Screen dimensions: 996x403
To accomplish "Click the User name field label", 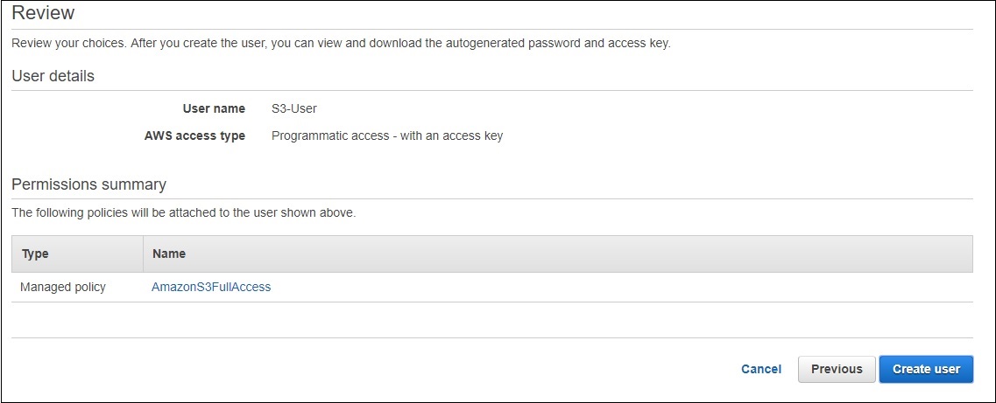I will click(x=214, y=109).
